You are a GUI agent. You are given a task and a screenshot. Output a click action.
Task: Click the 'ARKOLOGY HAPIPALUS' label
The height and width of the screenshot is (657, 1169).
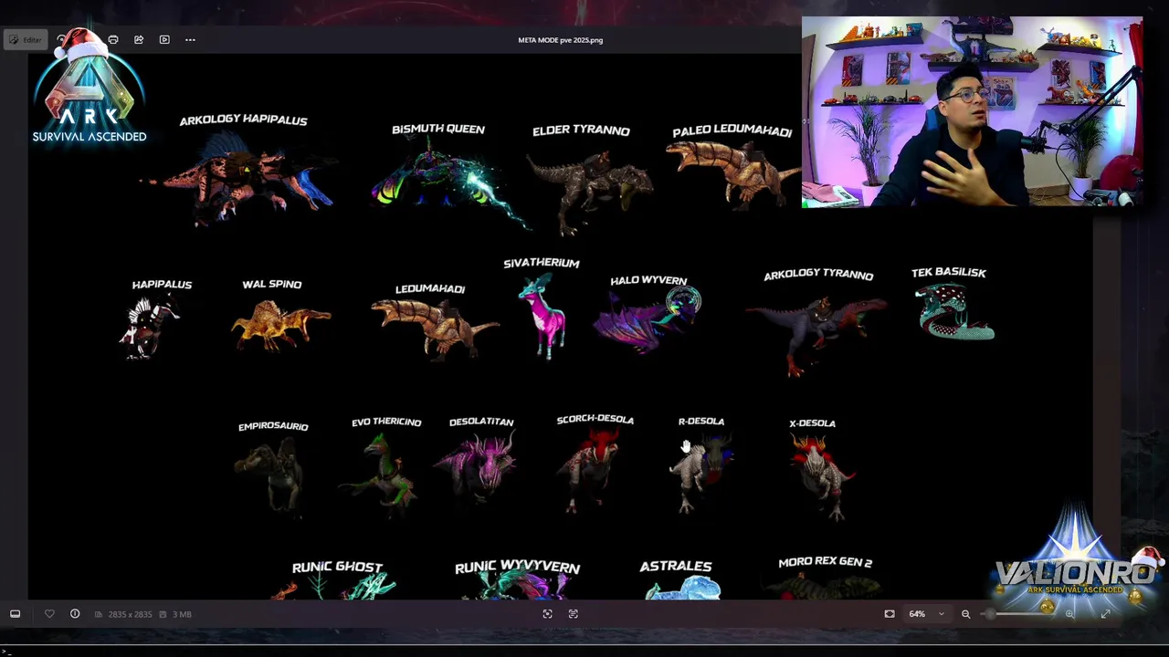(243, 120)
